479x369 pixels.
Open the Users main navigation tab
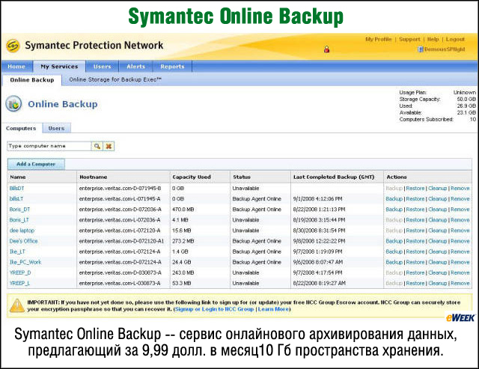pyautogui.click(x=102, y=67)
